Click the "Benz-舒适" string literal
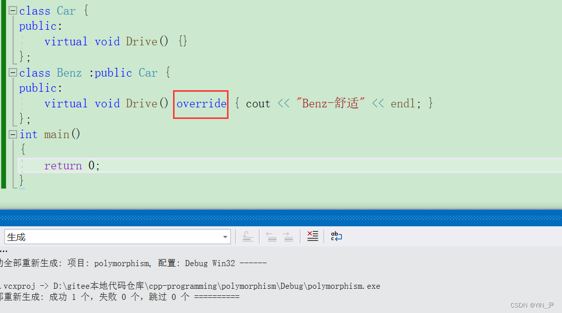The height and width of the screenshot is (313, 562). click(330, 103)
